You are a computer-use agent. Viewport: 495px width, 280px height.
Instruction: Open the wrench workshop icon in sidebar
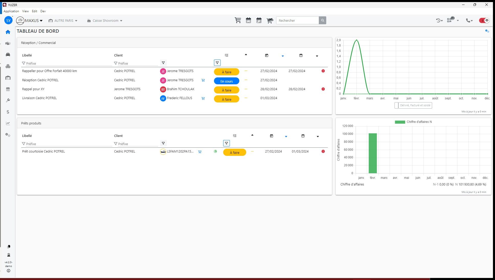click(8, 100)
